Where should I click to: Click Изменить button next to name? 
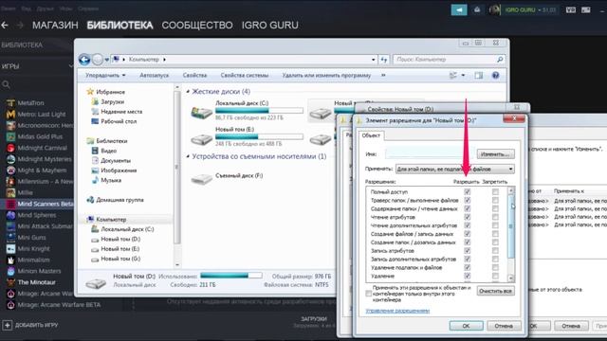pos(495,154)
